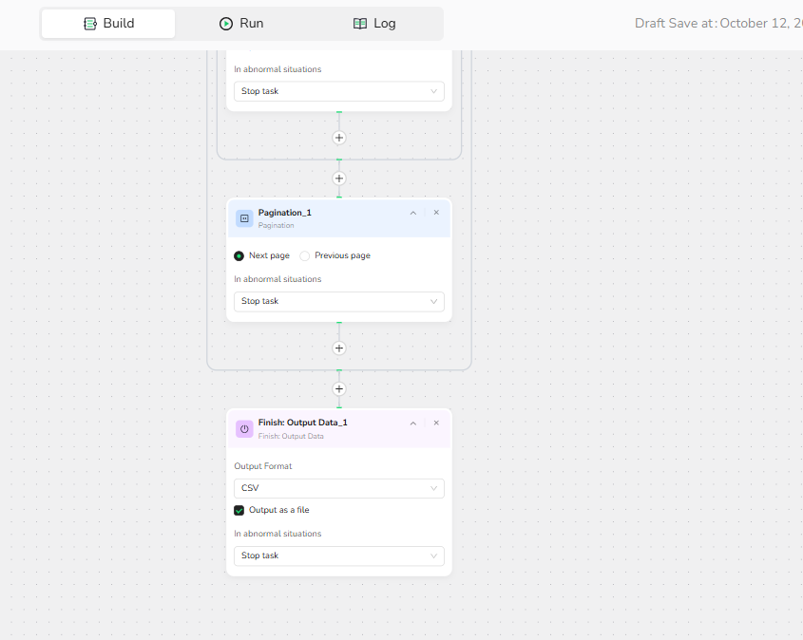
Task: Go to the Log tab
Action: pos(374,24)
